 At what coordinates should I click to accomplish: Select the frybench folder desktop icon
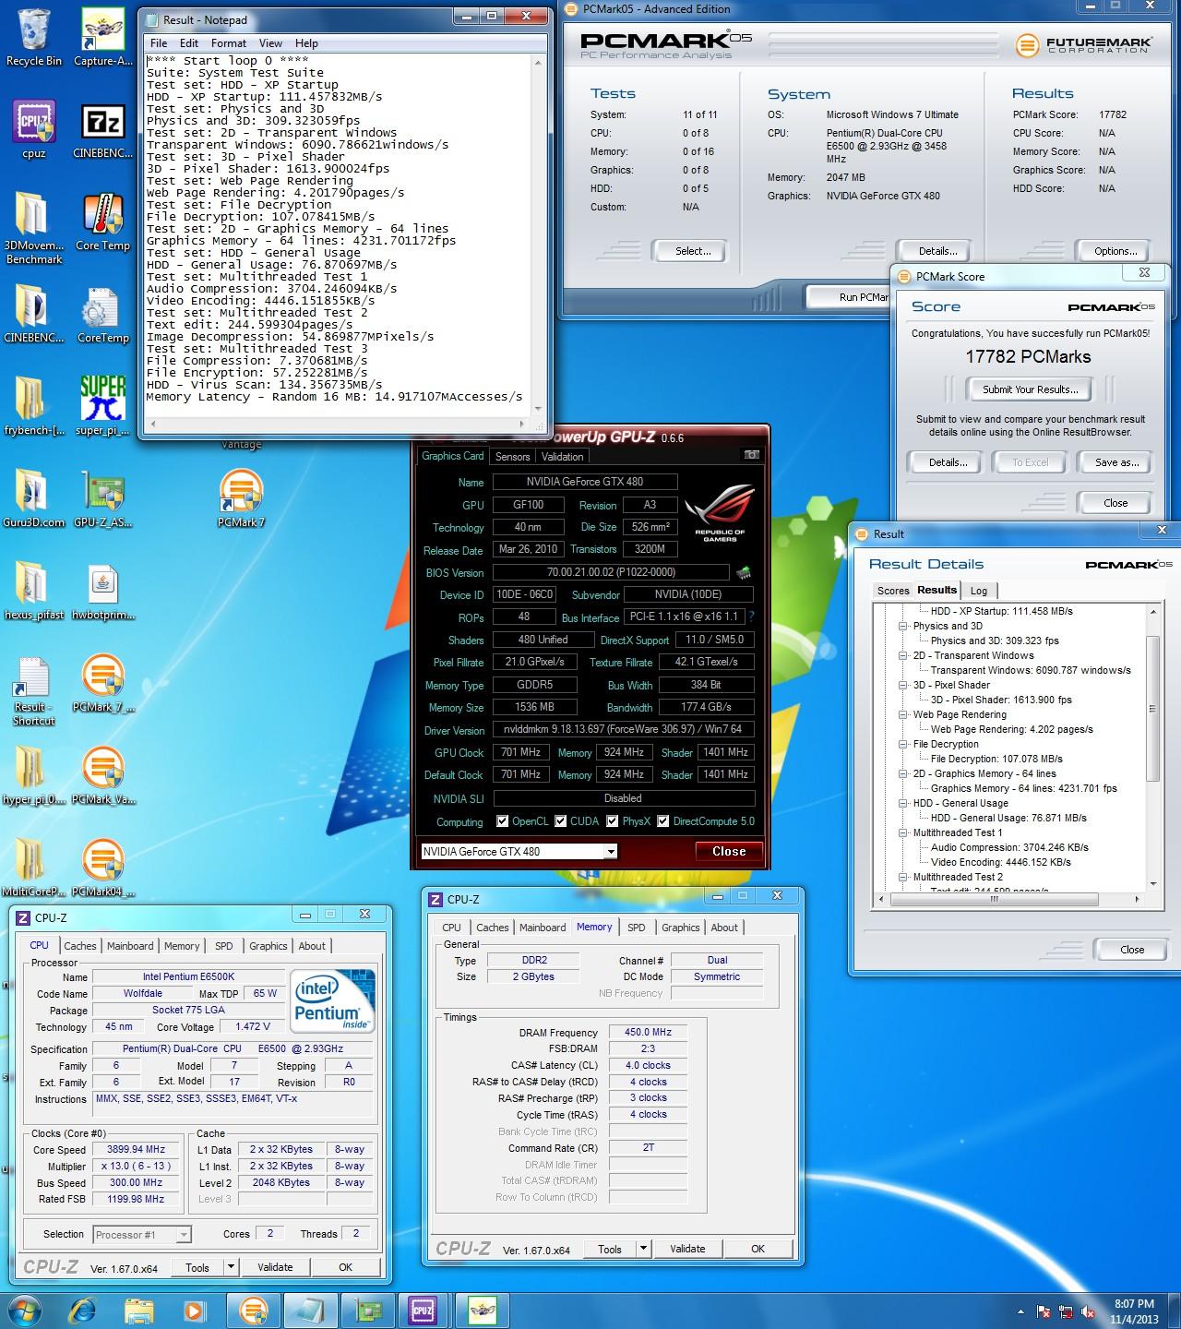[x=34, y=406]
